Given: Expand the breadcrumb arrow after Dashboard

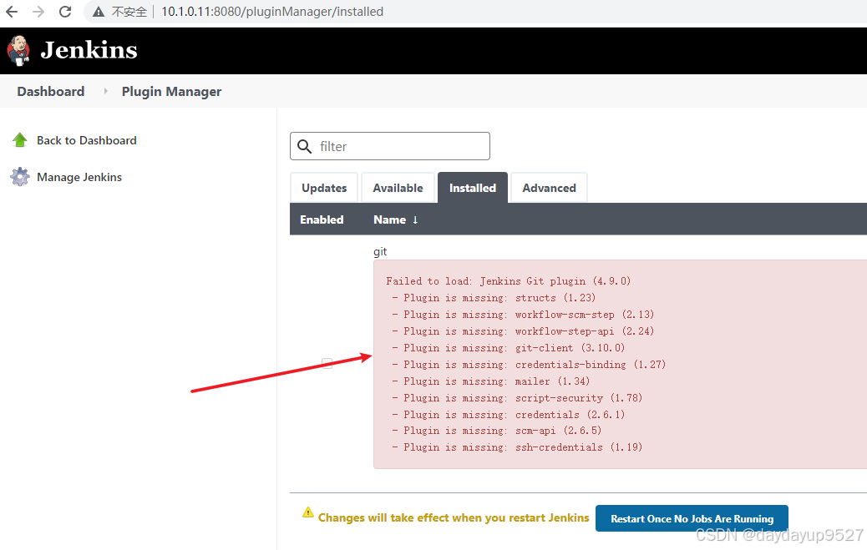Looking at the screenshot, I should point(105,91).
